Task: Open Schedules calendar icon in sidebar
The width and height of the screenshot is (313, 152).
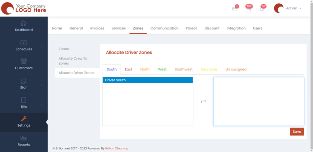Action: [24, 42]
